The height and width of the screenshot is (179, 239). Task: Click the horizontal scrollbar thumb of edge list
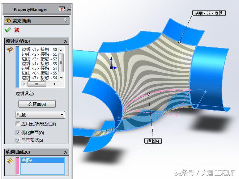(37, 84)
